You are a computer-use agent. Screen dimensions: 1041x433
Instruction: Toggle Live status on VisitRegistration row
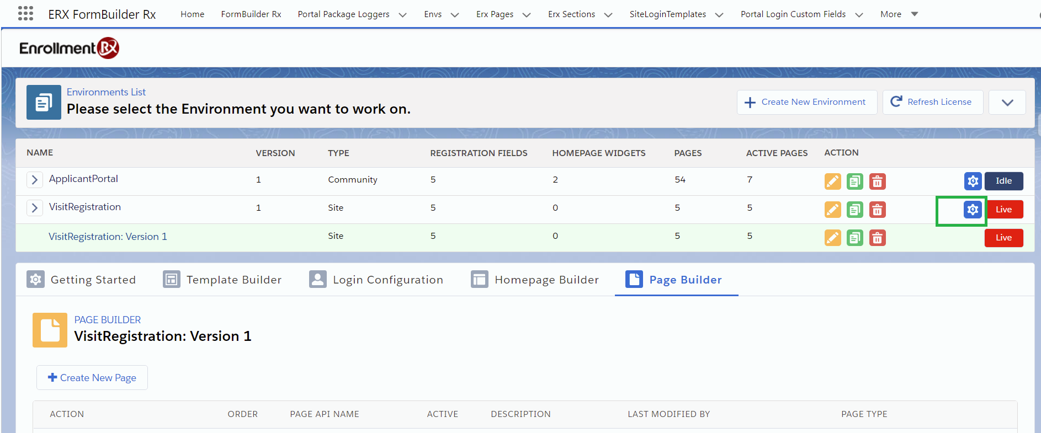coord(1003,210)
